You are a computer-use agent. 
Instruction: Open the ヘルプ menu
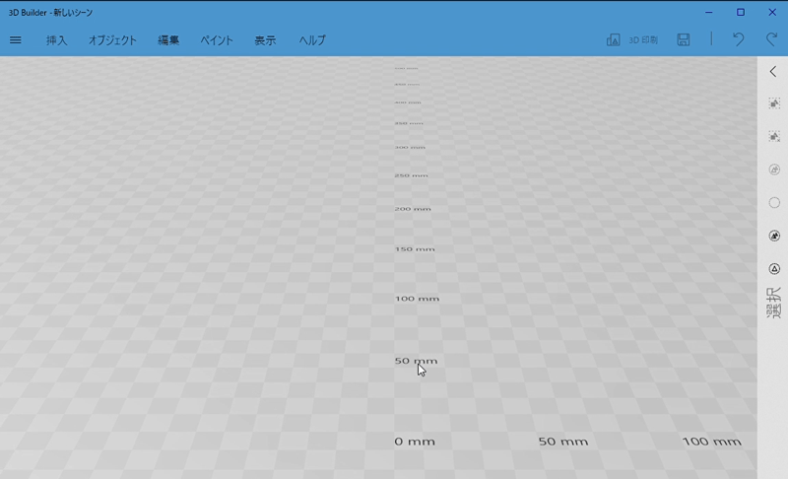click(x=312, y=40)
